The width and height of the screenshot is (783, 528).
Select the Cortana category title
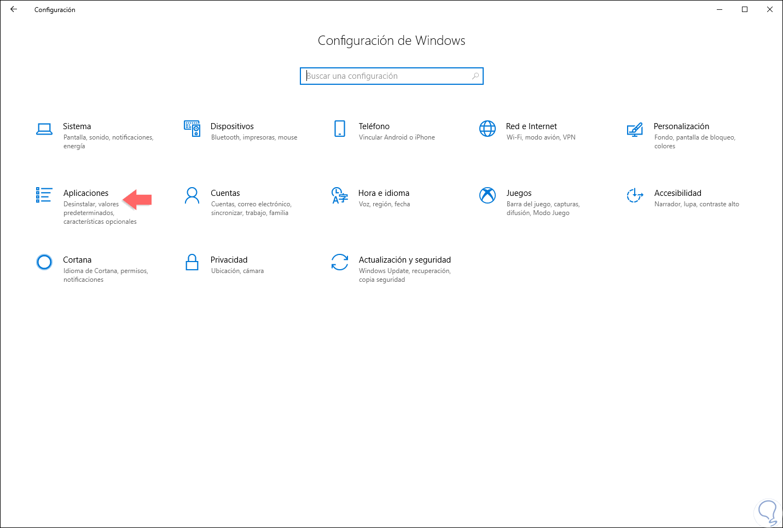pyautogui.click(x=77, y=260)
